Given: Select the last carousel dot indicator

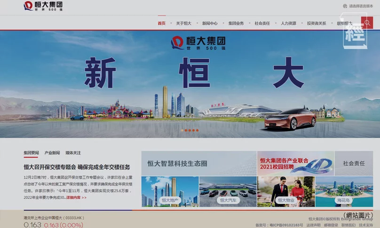Looking at the screenshot, I should pos(197,130).
